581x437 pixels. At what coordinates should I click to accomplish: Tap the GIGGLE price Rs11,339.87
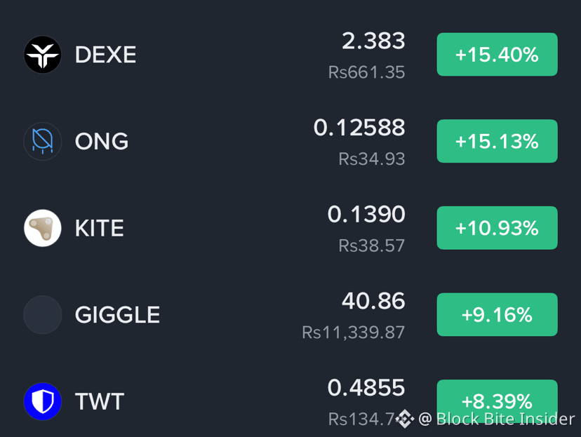click(354, 332)
